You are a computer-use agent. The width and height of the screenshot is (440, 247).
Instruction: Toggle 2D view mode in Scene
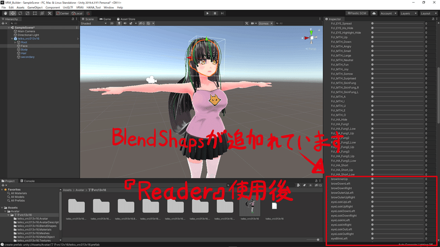click(112, 24)
